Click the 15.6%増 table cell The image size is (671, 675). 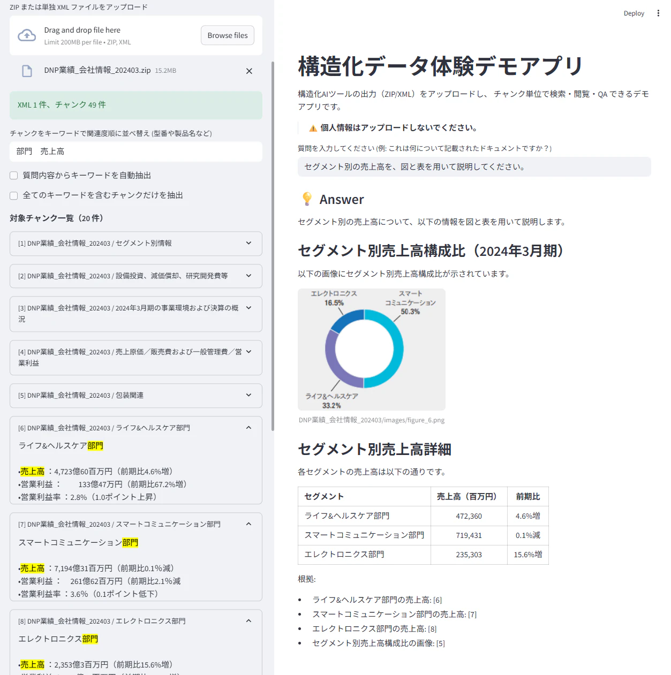coord(528,555)
